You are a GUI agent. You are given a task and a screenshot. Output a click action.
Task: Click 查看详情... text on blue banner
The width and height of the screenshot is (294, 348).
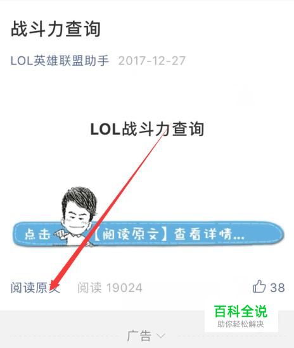(x=209, y=234)
